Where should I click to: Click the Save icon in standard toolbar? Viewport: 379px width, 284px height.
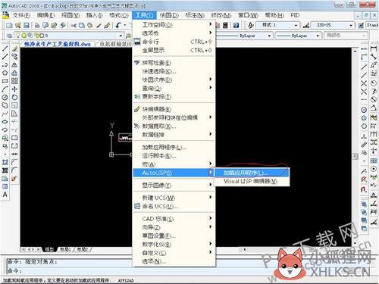pyautogui.click(x=26, y=25)
